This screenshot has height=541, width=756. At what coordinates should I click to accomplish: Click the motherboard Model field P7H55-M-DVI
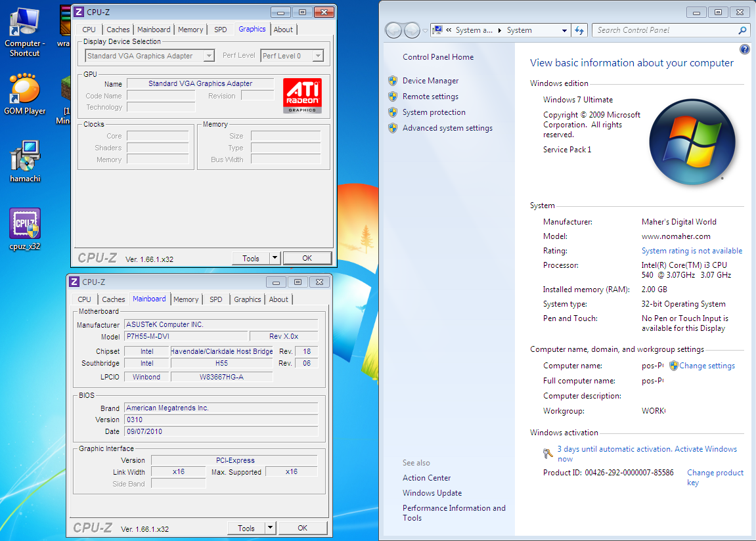click(186, 336)
